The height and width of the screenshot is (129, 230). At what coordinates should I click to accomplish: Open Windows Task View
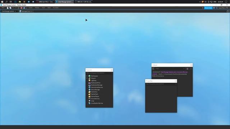click(x=11, y=2)
